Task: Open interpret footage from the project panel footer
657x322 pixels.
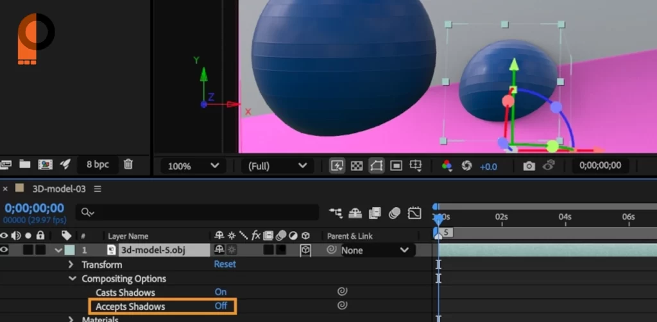Action: coord(5,164)
